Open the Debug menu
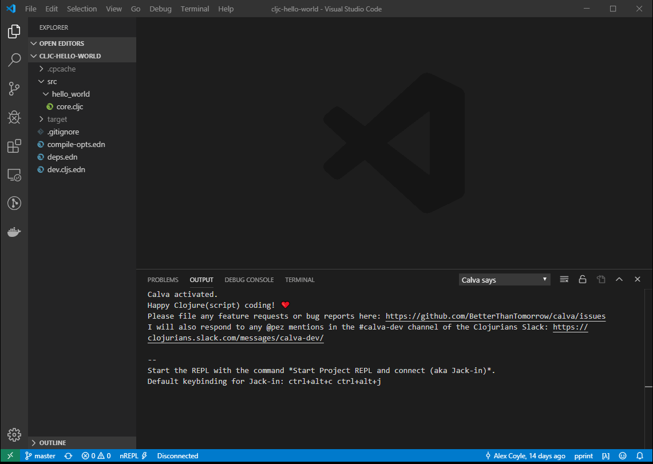Viewport: 653px width, 464px height. pos(160,9)
